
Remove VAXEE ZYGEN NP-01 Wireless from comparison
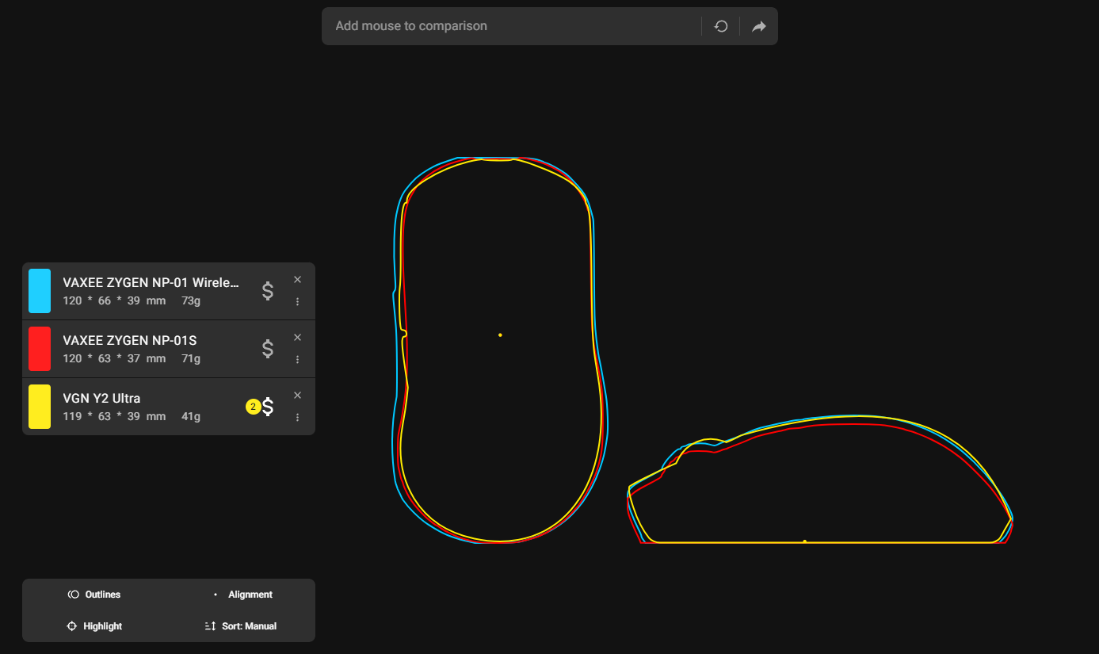(298, 279)
